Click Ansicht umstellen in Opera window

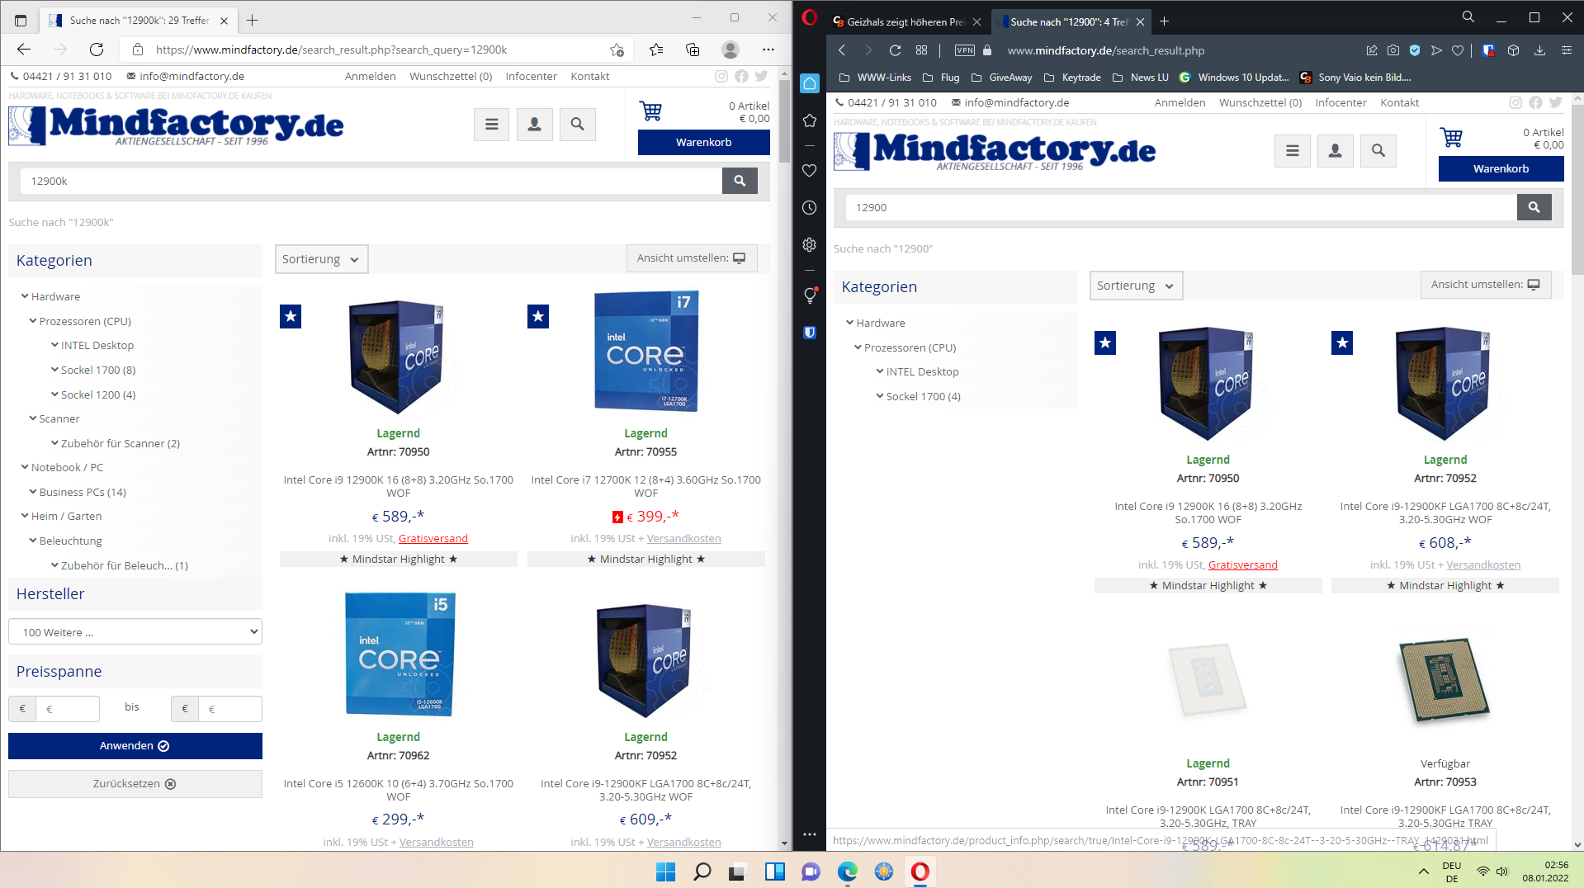[x=1485, y=284]
